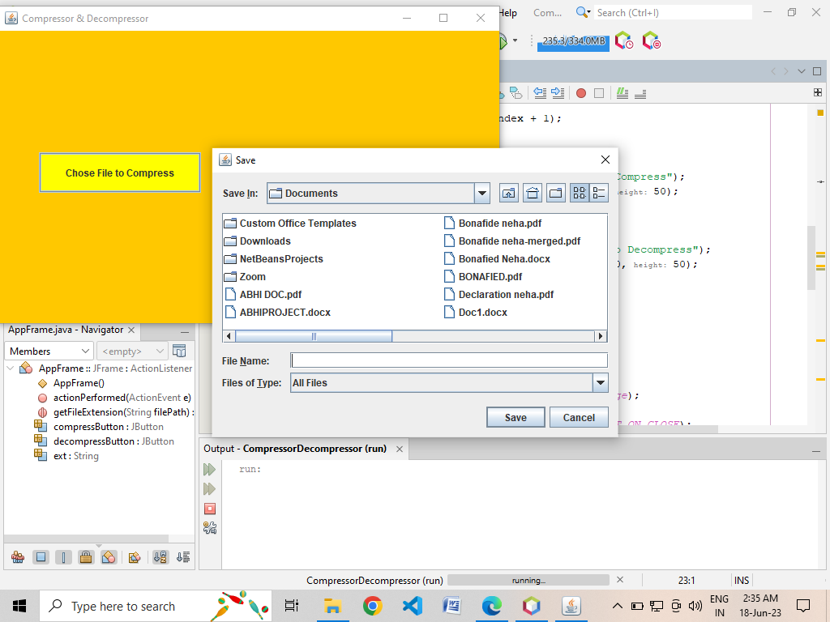Viewport: 830px width, 622px height.
Task: Click the red Stop icon in Output panel
Action: pos(210,509)
